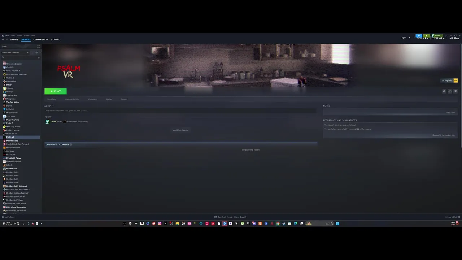
Task: Open the green notifications bell icon
Action: (426, 36)
